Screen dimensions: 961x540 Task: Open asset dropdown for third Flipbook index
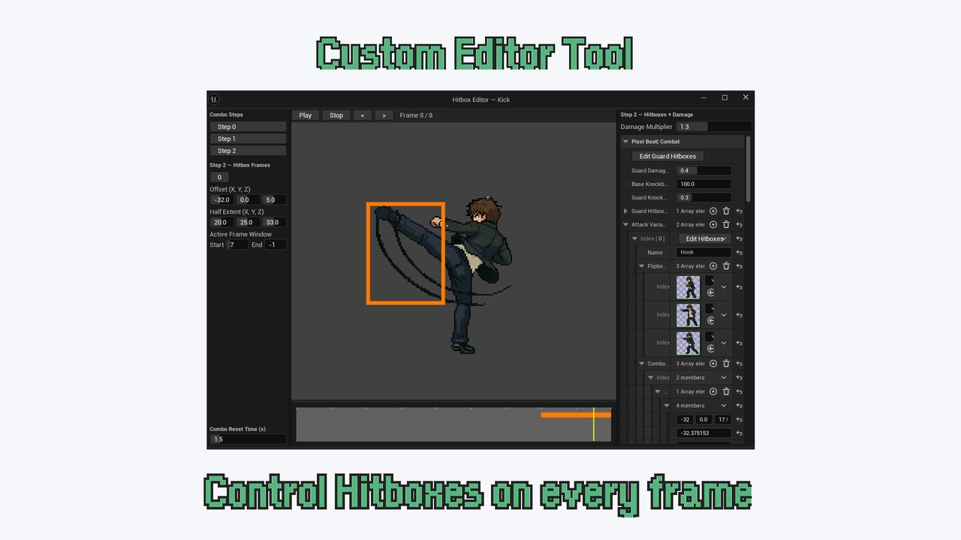(724, 343)
